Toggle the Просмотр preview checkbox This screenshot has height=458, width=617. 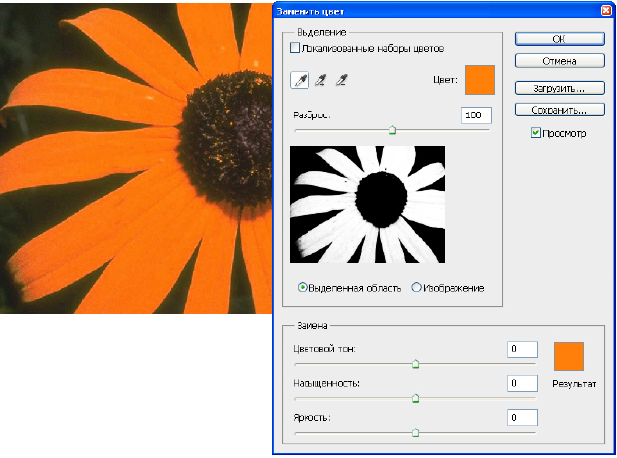tap(536, 132)
